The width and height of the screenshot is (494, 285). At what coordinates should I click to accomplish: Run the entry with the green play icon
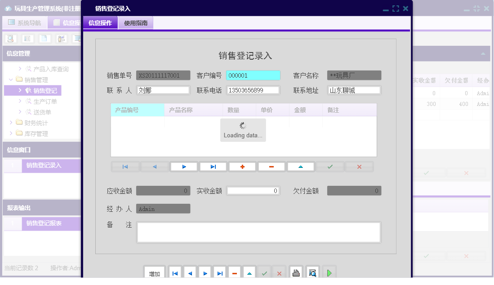pos(329,272)
